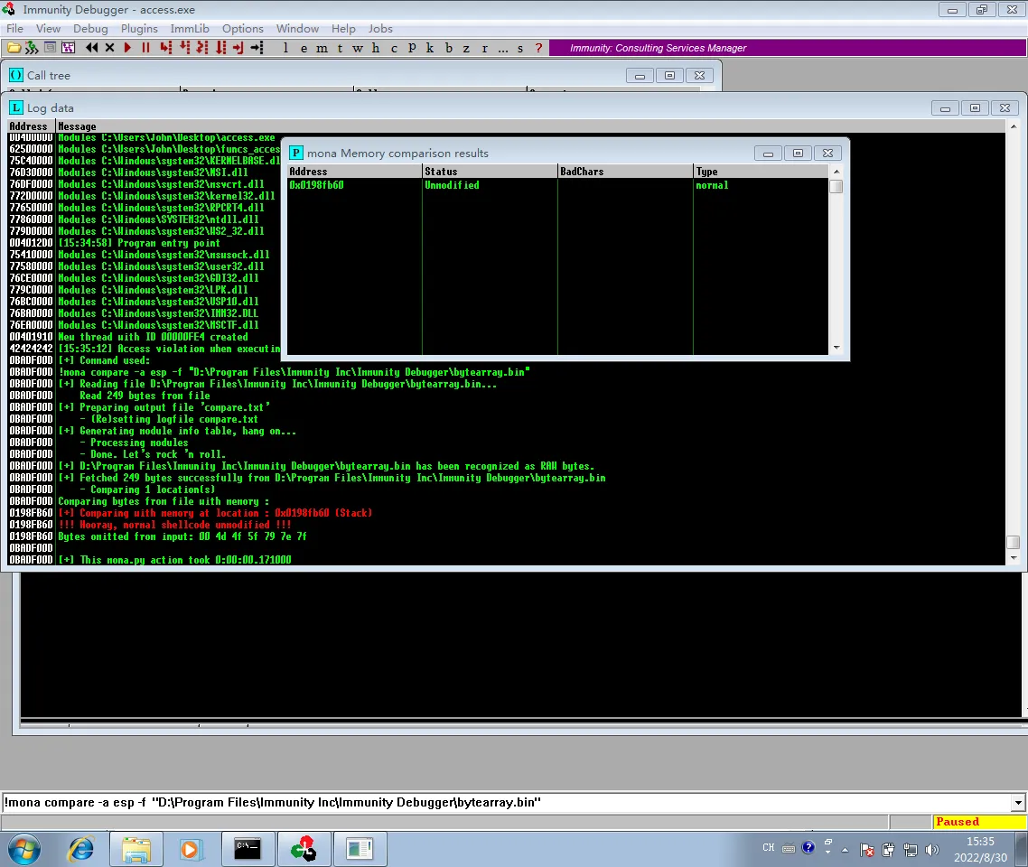This screenshot has width=1028, height=867.
Task: Click the Open file folder toolbar icon
Action: point(14,48)
